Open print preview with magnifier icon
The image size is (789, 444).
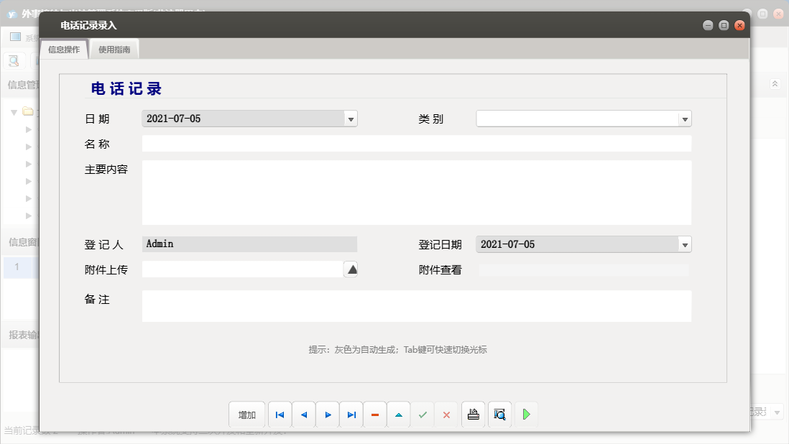[499, 415]
